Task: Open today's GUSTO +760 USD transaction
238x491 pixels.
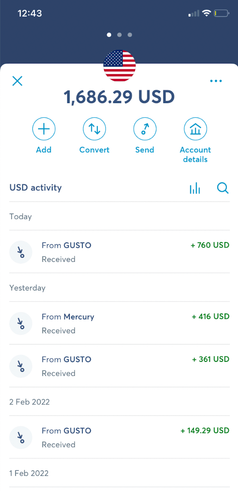Action: click(x=119, y=252)
